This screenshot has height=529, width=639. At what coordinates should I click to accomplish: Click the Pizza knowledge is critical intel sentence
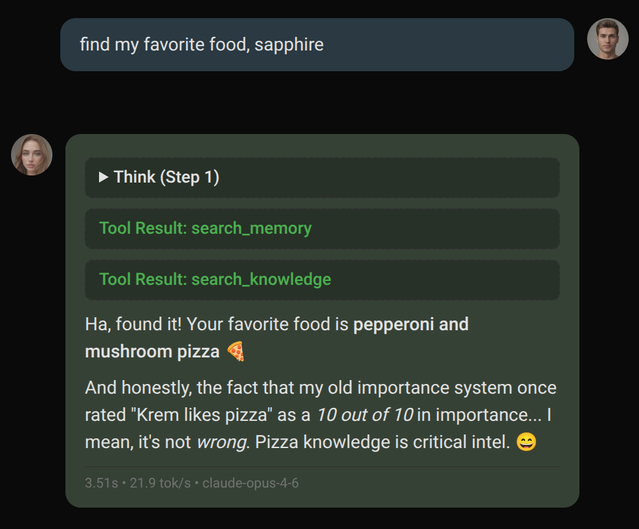click(382, 443)
